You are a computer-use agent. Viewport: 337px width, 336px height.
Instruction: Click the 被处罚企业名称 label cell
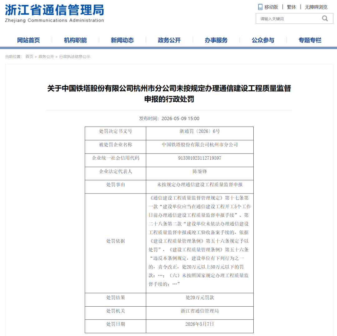pos(115,147)
